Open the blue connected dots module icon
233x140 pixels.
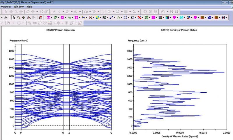point(112,17)
